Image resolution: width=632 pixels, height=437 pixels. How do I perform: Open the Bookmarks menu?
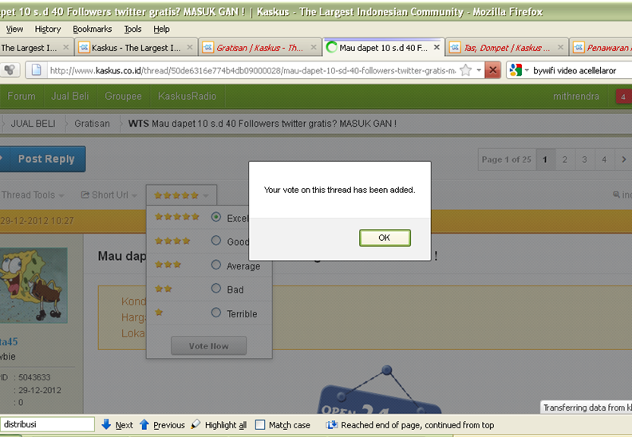tap(93, 29)
